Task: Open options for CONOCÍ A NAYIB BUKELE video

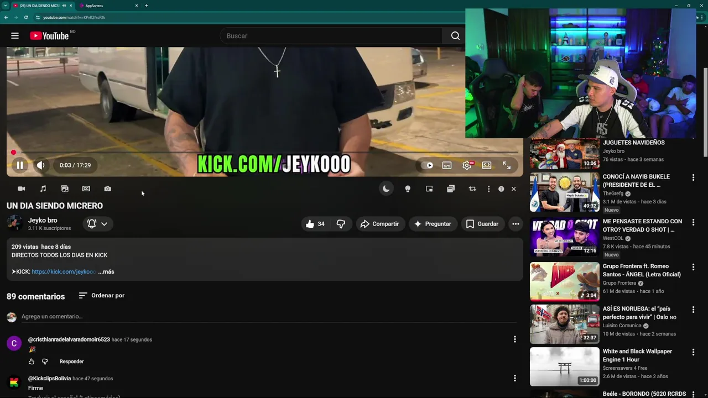Action: click(x=693, y=177)
